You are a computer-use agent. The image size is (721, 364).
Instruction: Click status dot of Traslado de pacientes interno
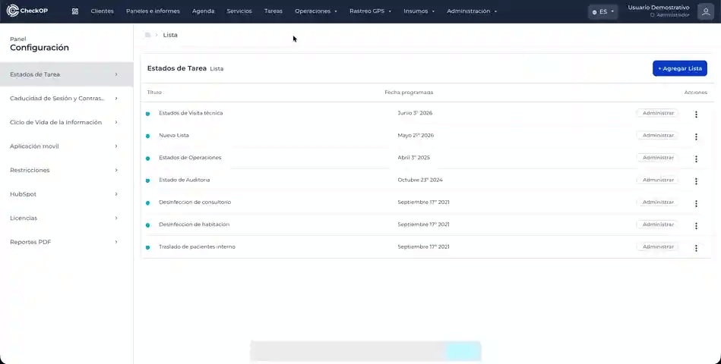pyautogui.click(x=147, y=247)
